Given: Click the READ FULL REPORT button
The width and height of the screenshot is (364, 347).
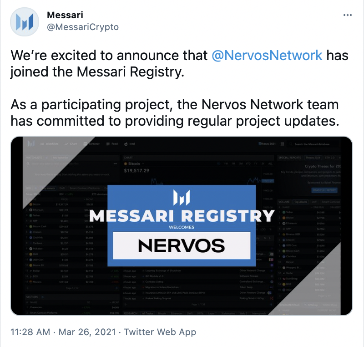Looking at the screenshot, I should tap(324, 190).
